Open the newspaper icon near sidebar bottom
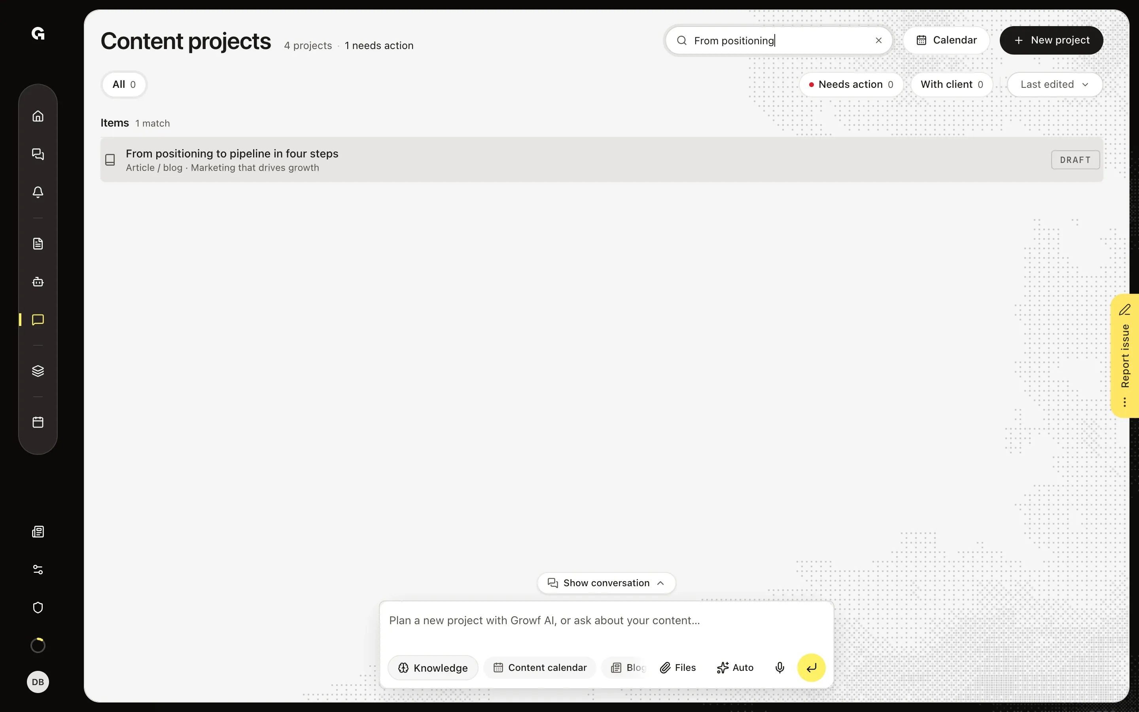Image resolution: width=1139 pixels, height=712 pixels. point(38,532)
